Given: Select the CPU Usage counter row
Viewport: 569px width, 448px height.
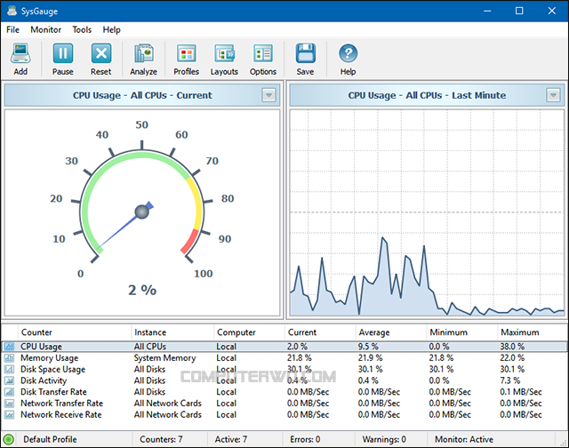Looking at the screenshot, I should pos(284,347).
